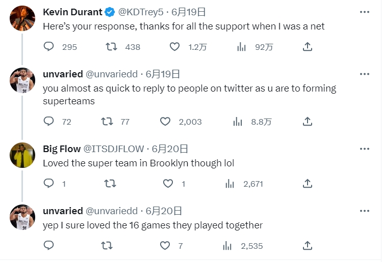Open more options on Big Flow's tweet
This screenshot has width=382, height=262.
pos(364,149)
